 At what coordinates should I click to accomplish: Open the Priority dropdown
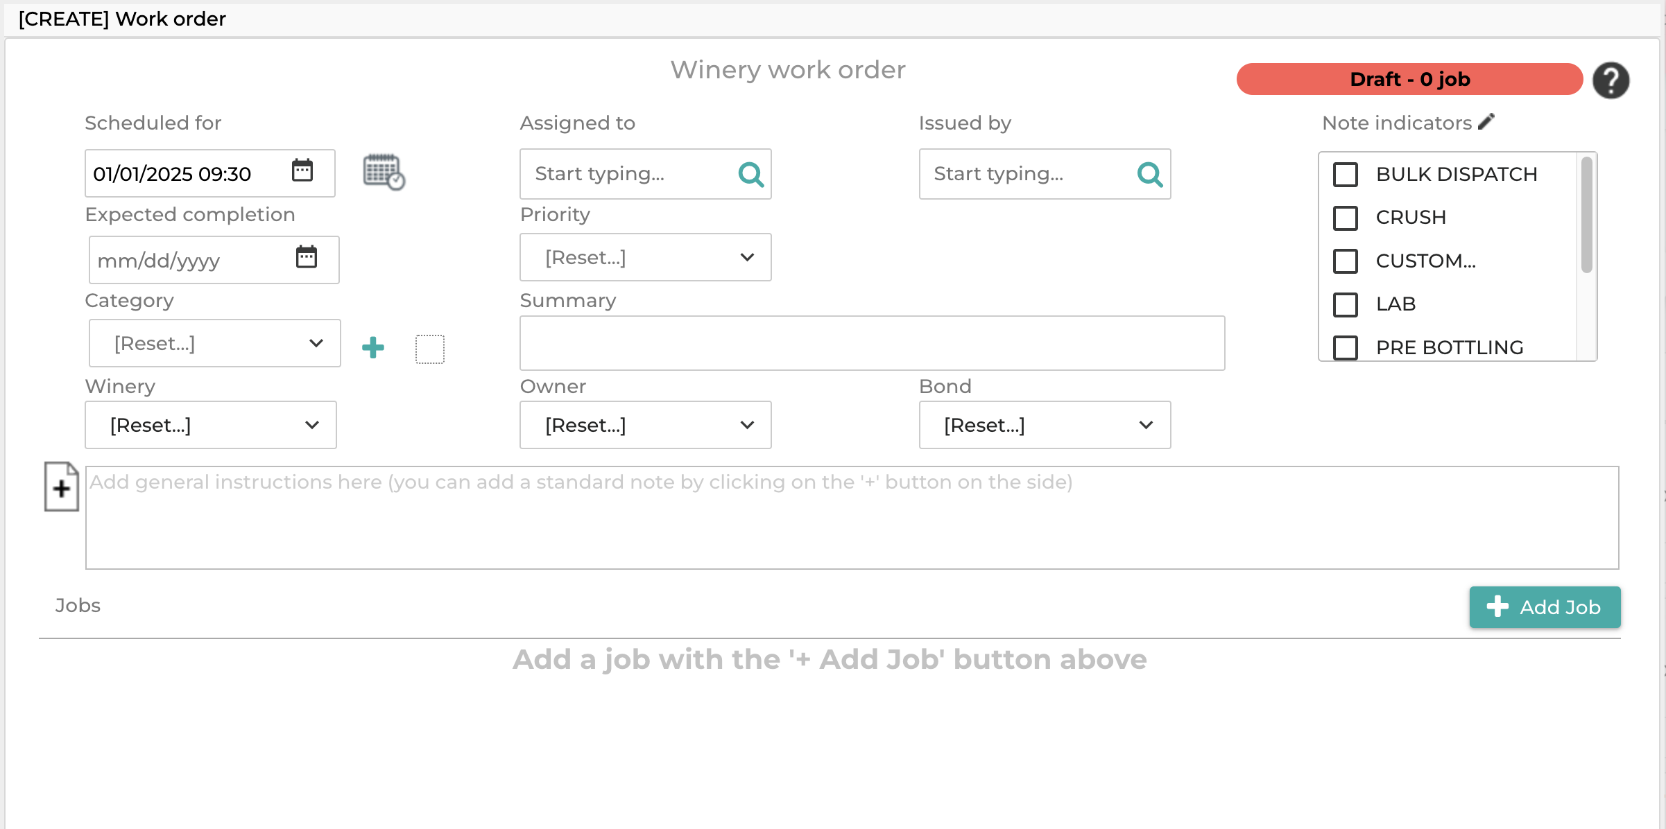646,257
